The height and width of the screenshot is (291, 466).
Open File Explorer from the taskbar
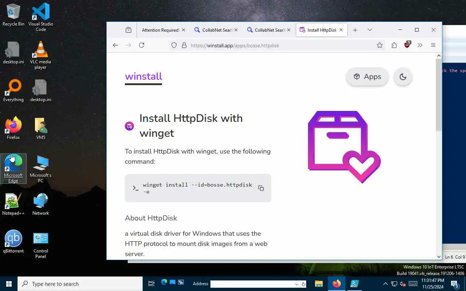pos(319,284)
